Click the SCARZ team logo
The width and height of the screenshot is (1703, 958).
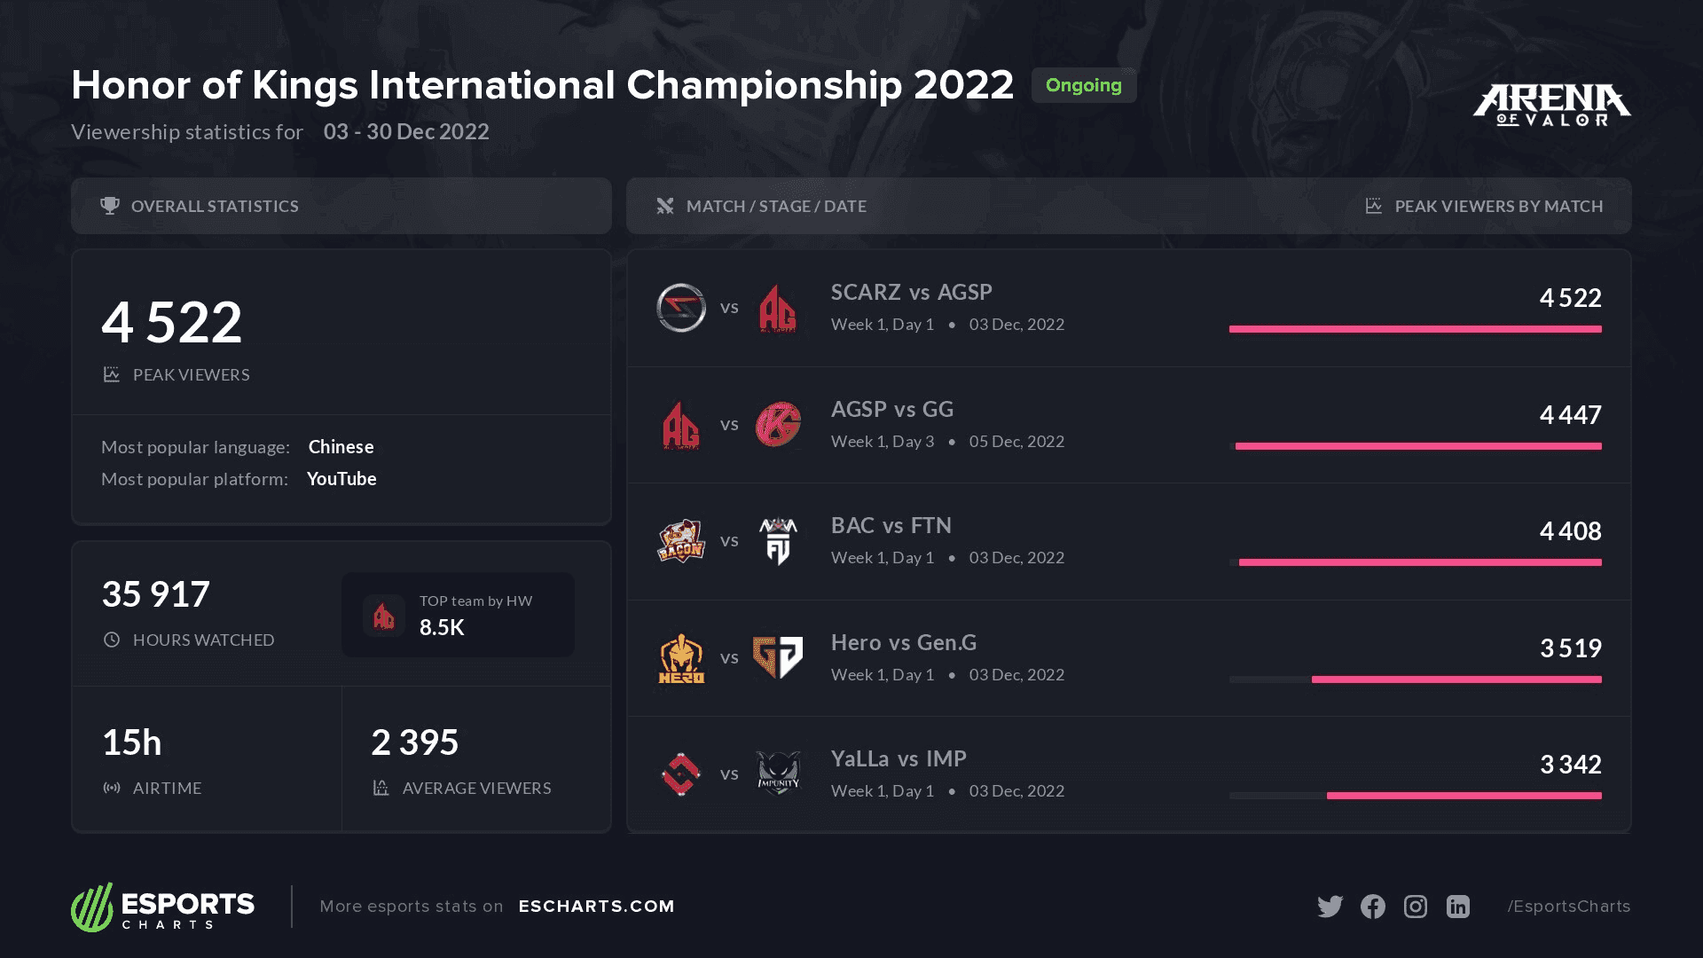click(x=681, y=308)
